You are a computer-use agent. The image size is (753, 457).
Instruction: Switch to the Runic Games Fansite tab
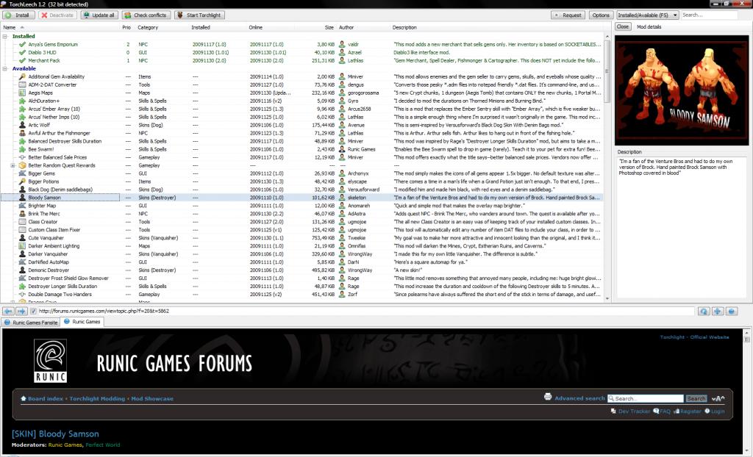point(31,323)
